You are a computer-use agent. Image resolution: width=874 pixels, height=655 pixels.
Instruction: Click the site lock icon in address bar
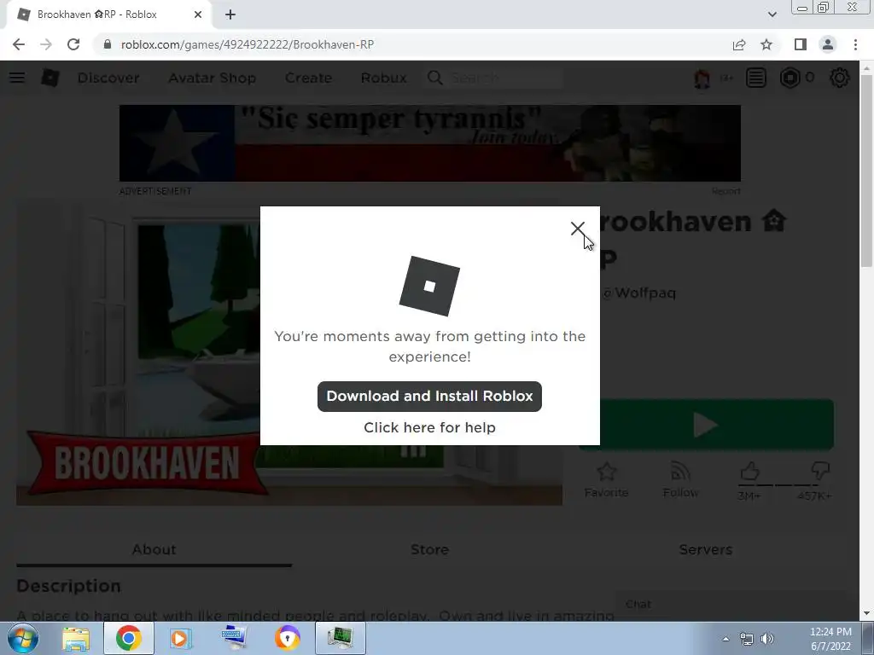[x=108, y=44]
